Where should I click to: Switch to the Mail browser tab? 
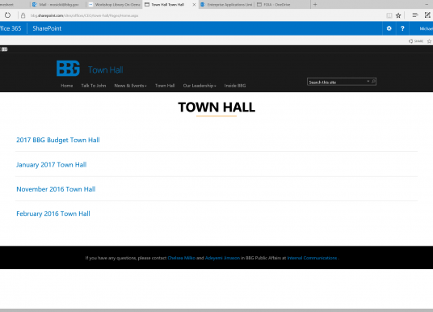pos(58,4)
